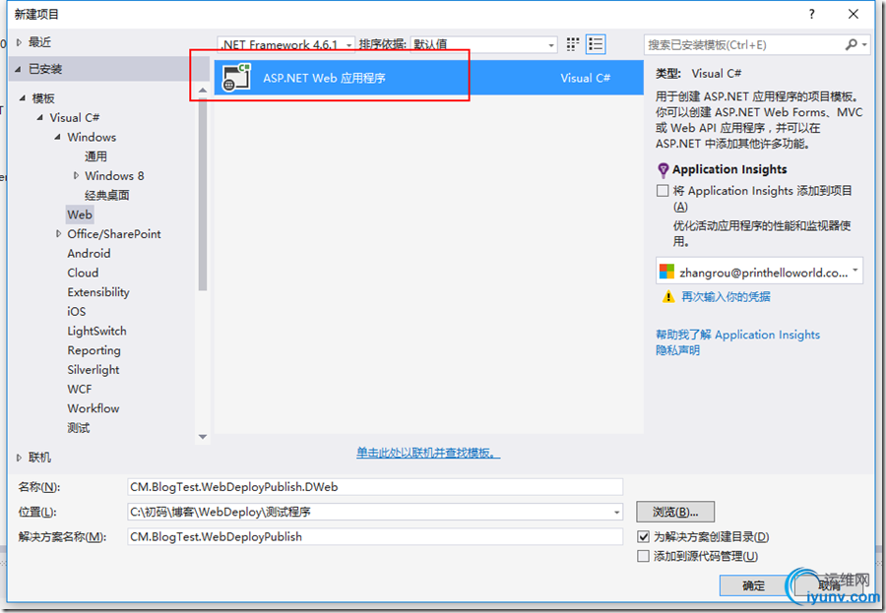Open the dialog help question mark
This screenshot has height=613, width=886.
[811, 14]
